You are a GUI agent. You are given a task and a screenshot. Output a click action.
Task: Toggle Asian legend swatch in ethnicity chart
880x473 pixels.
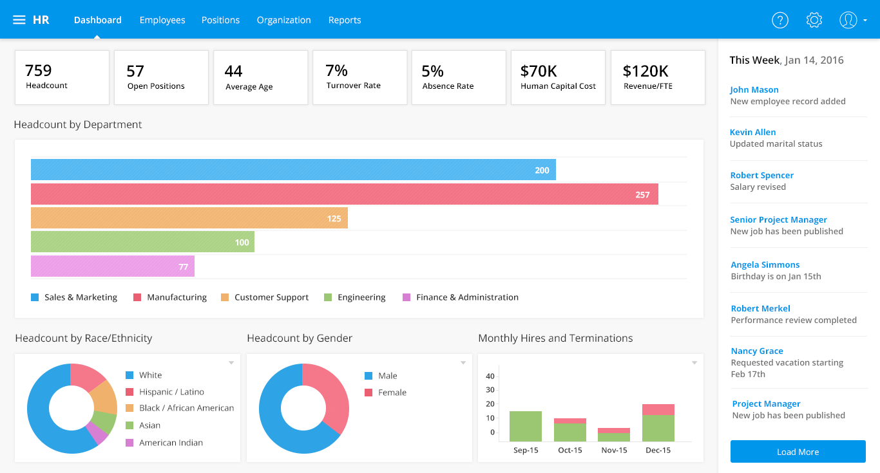click(129, 425)
